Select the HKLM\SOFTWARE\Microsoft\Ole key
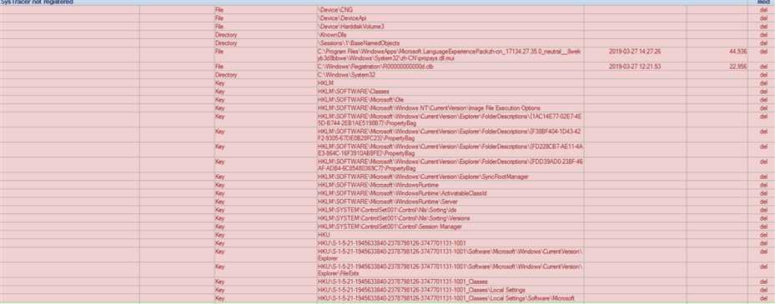775x304 pixels. click(x=361, y=99)
